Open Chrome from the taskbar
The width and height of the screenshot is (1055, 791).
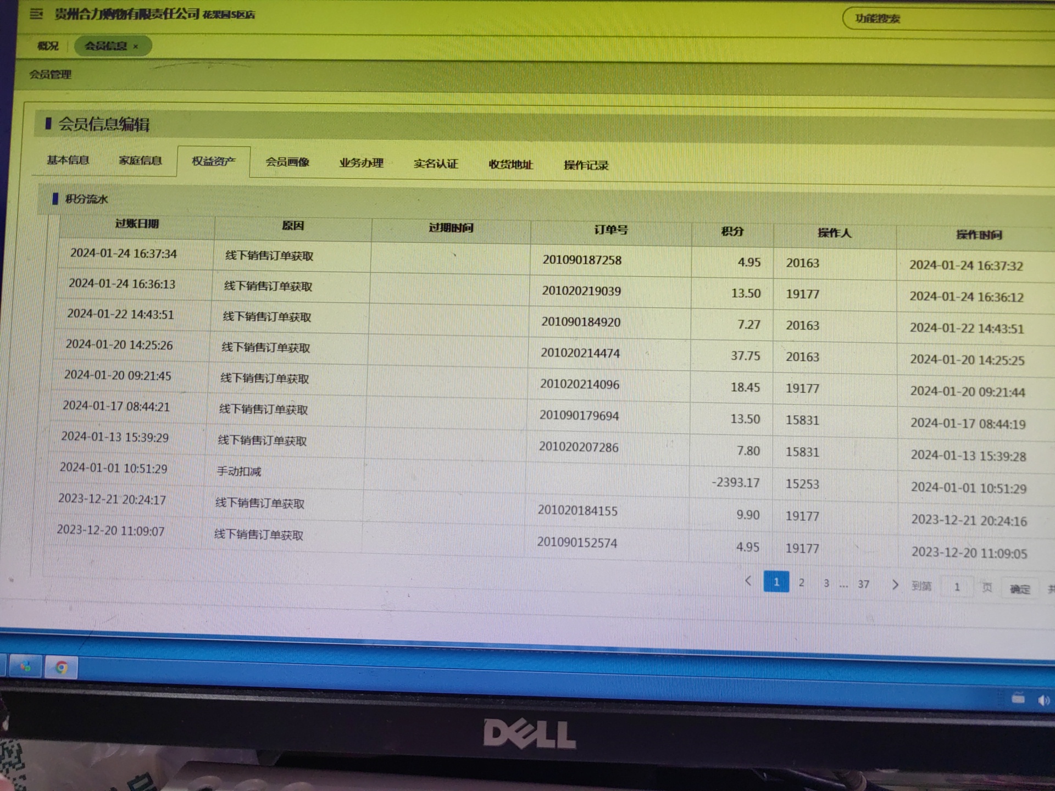62,667
